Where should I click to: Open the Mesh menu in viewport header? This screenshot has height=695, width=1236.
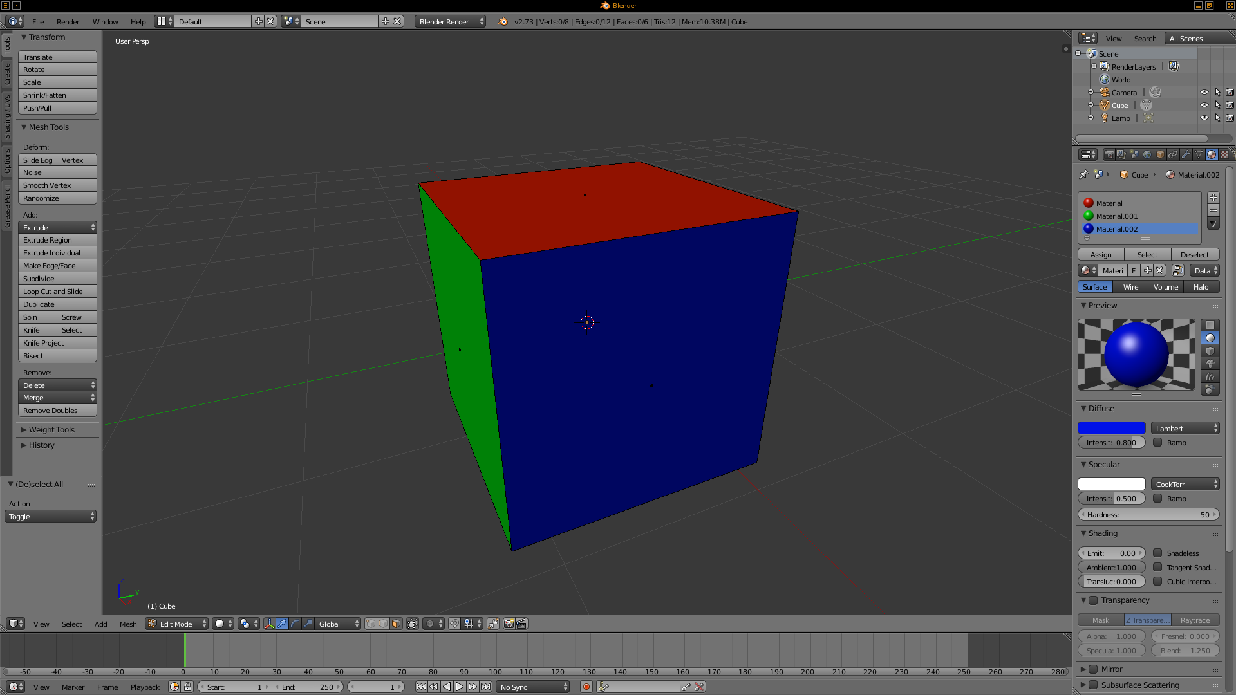point(128,624)
